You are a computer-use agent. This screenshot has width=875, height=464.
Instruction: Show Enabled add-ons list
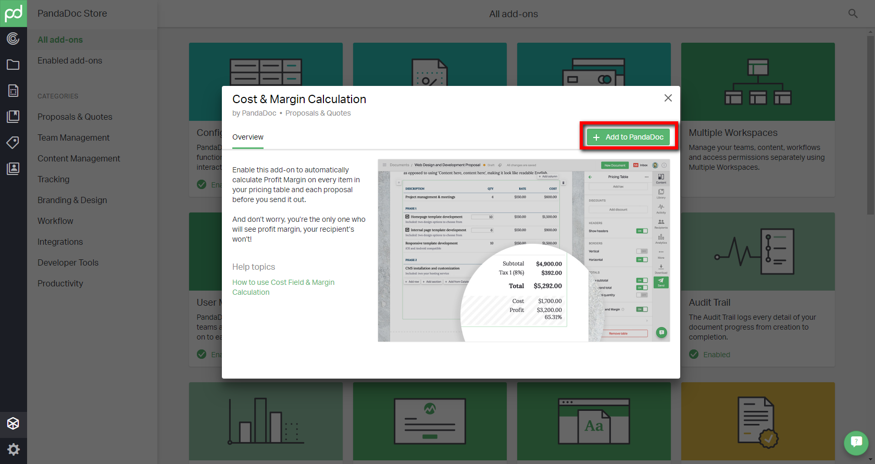pos(70,60)
